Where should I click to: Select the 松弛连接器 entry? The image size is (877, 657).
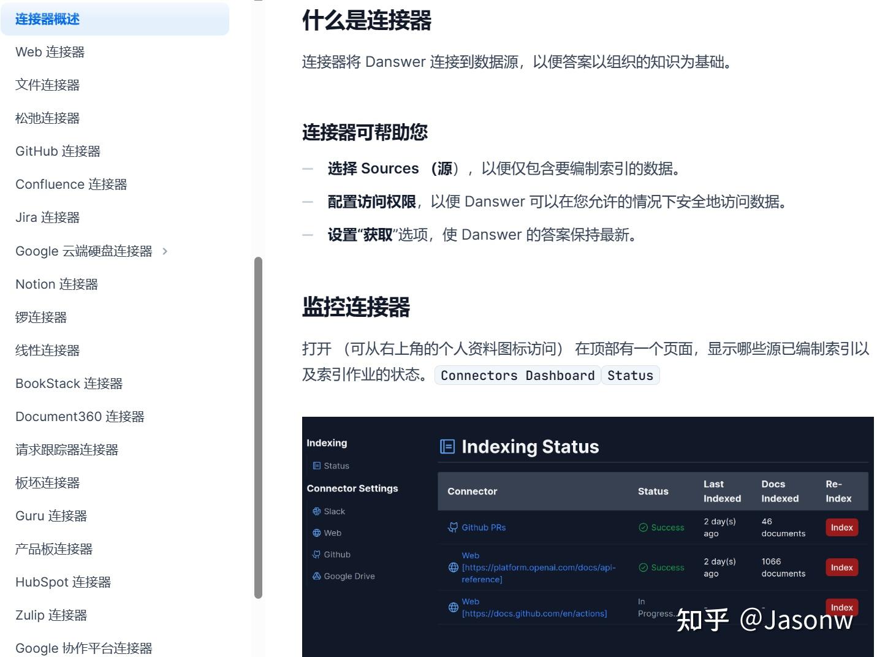47,118
